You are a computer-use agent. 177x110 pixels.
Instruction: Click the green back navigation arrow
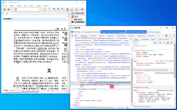[x=4, y=9]
